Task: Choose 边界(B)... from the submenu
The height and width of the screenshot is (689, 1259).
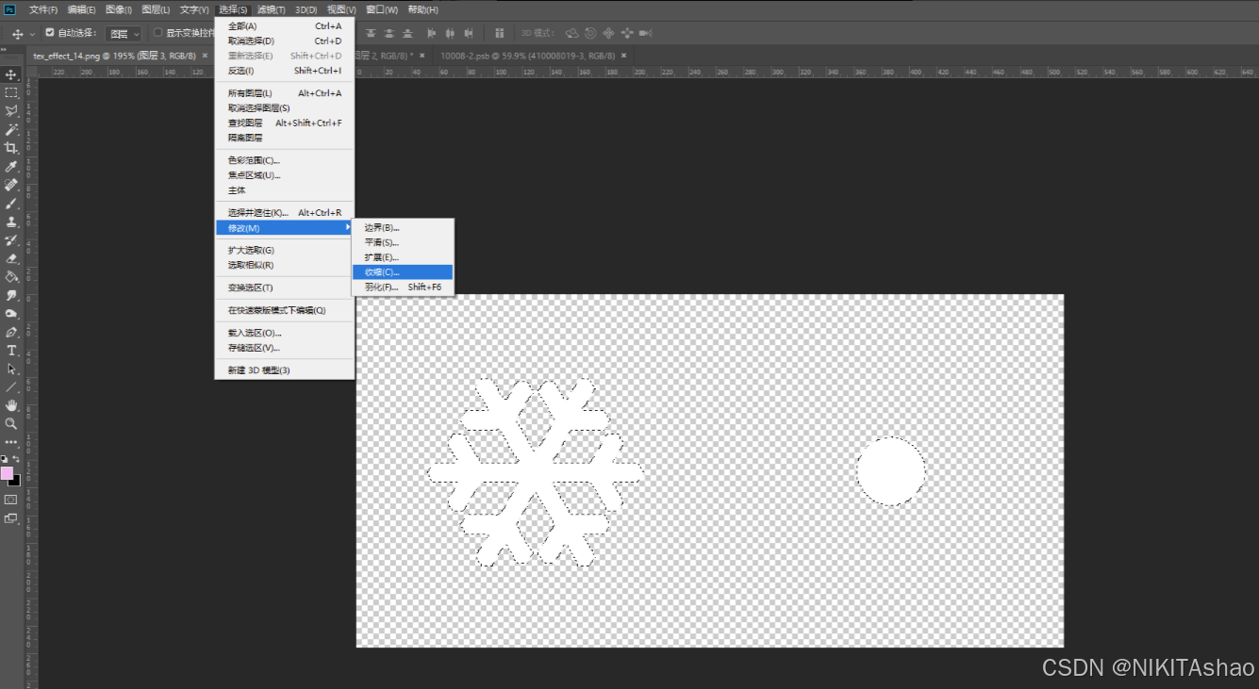Action: [x=403, y=227]
